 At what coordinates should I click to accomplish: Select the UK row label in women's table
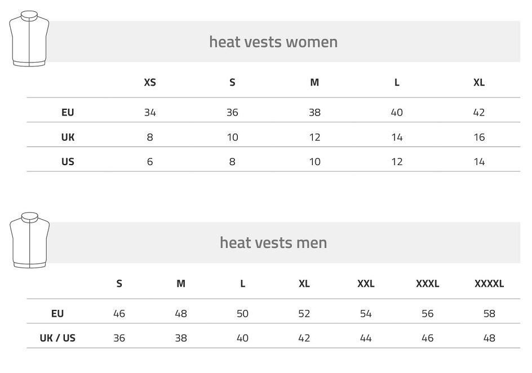tap(68, 137)
